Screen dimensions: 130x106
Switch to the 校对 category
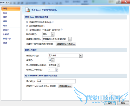point(5,17)
